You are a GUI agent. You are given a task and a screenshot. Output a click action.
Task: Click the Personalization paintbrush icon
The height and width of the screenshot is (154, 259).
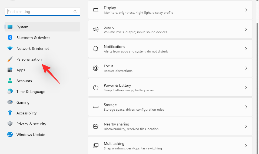coord(10,59)
